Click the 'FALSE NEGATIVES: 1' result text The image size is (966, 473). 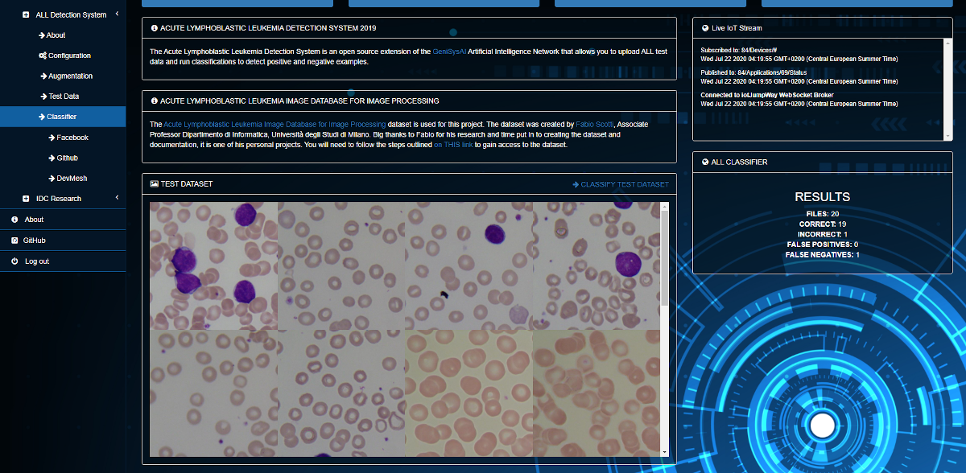click(823, 255)
